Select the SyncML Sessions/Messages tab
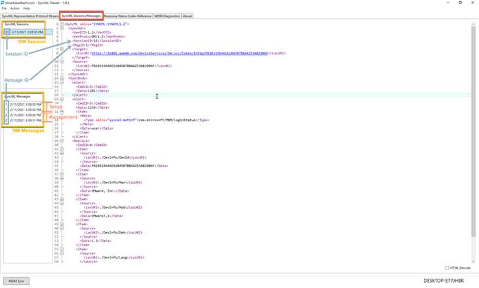 coord(81,16)
